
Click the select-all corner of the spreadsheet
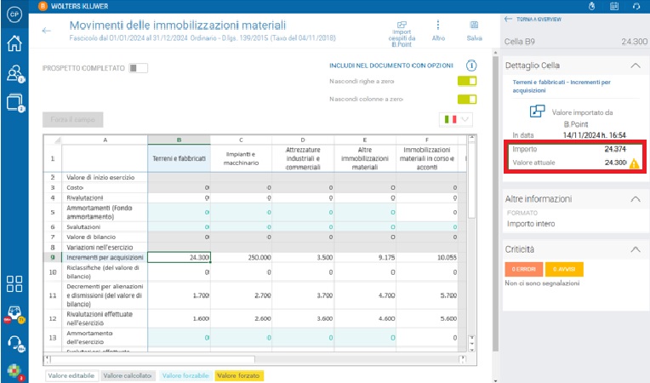click(53, 140)
